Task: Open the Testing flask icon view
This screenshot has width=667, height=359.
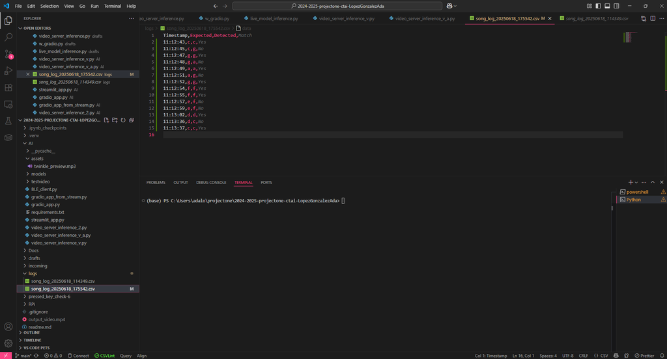Action: [x=8, y=121]
